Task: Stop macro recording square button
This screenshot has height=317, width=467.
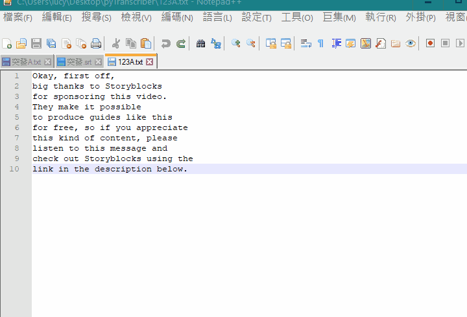Action: 445,43
